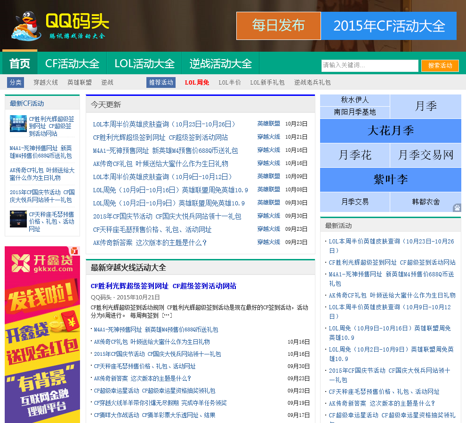Open the 开鑫贷 advertisement banner
The height and width of the screenshot is (423, 466).
[x=42, y=338]
